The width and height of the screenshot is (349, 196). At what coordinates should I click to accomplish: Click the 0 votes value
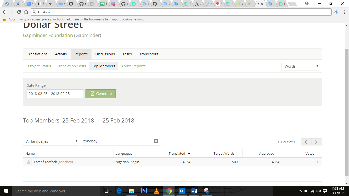tap(318, 162)
